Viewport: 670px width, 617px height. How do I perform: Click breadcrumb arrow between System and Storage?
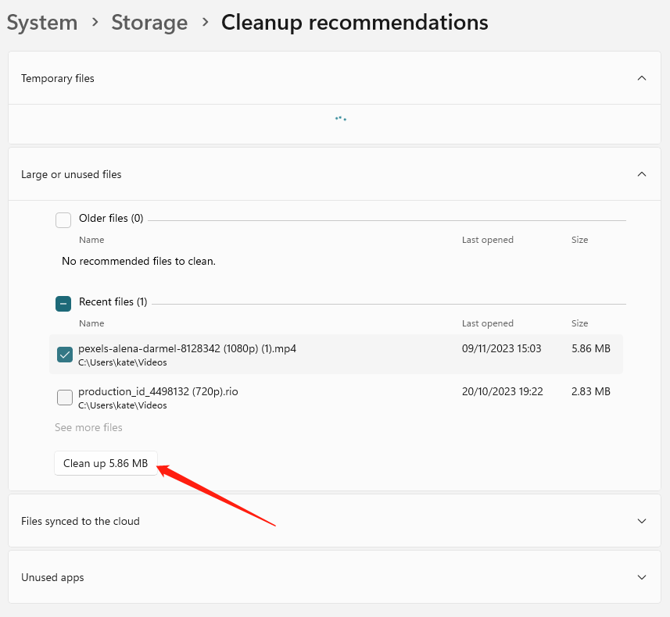(x=95, y=23)
